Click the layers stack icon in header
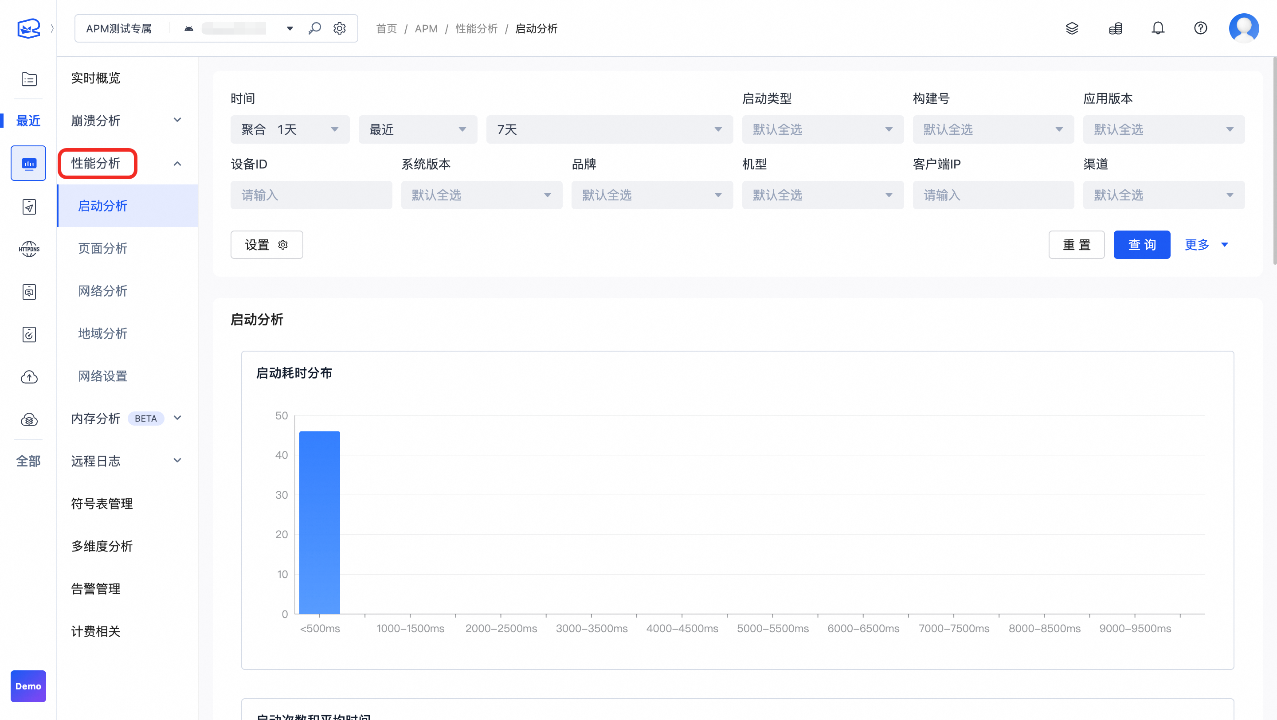 1072,28
